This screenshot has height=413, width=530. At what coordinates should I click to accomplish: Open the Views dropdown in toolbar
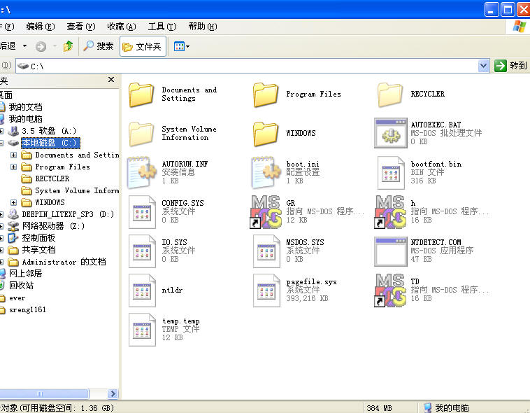182,46
